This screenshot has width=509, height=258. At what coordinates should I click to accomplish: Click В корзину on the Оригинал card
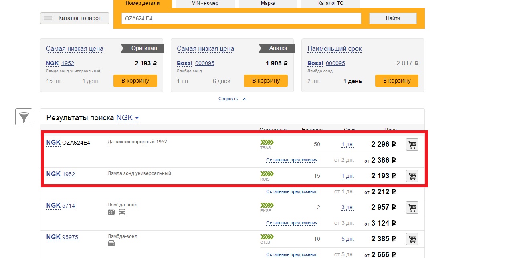click(135, 81)
